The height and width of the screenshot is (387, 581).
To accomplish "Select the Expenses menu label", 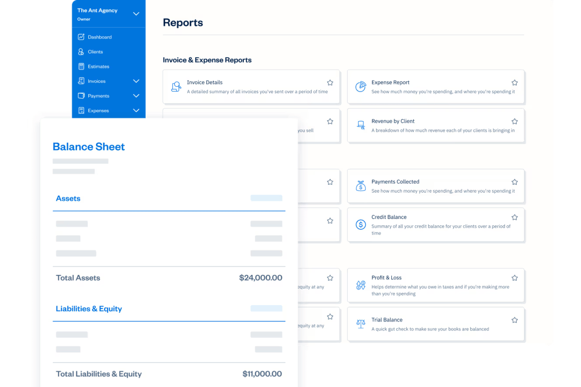I will 98,111.
